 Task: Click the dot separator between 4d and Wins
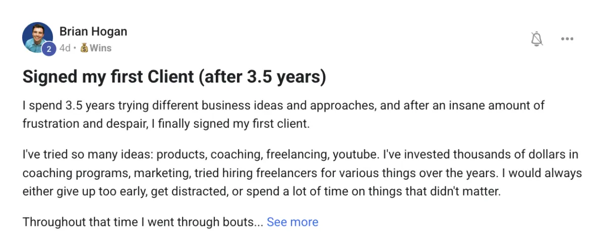point(75,48)
